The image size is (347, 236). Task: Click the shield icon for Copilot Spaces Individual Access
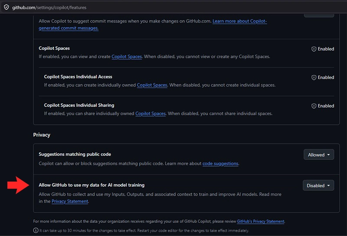point(314,77)
